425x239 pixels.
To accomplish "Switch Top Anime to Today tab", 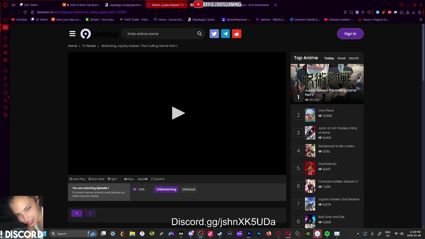I will (x=329, y=58).
